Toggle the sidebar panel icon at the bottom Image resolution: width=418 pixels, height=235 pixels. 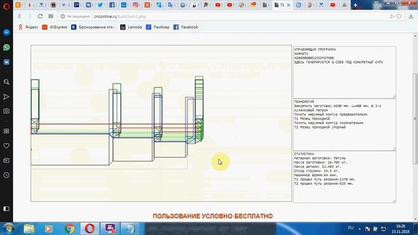[x=7, y=209]
